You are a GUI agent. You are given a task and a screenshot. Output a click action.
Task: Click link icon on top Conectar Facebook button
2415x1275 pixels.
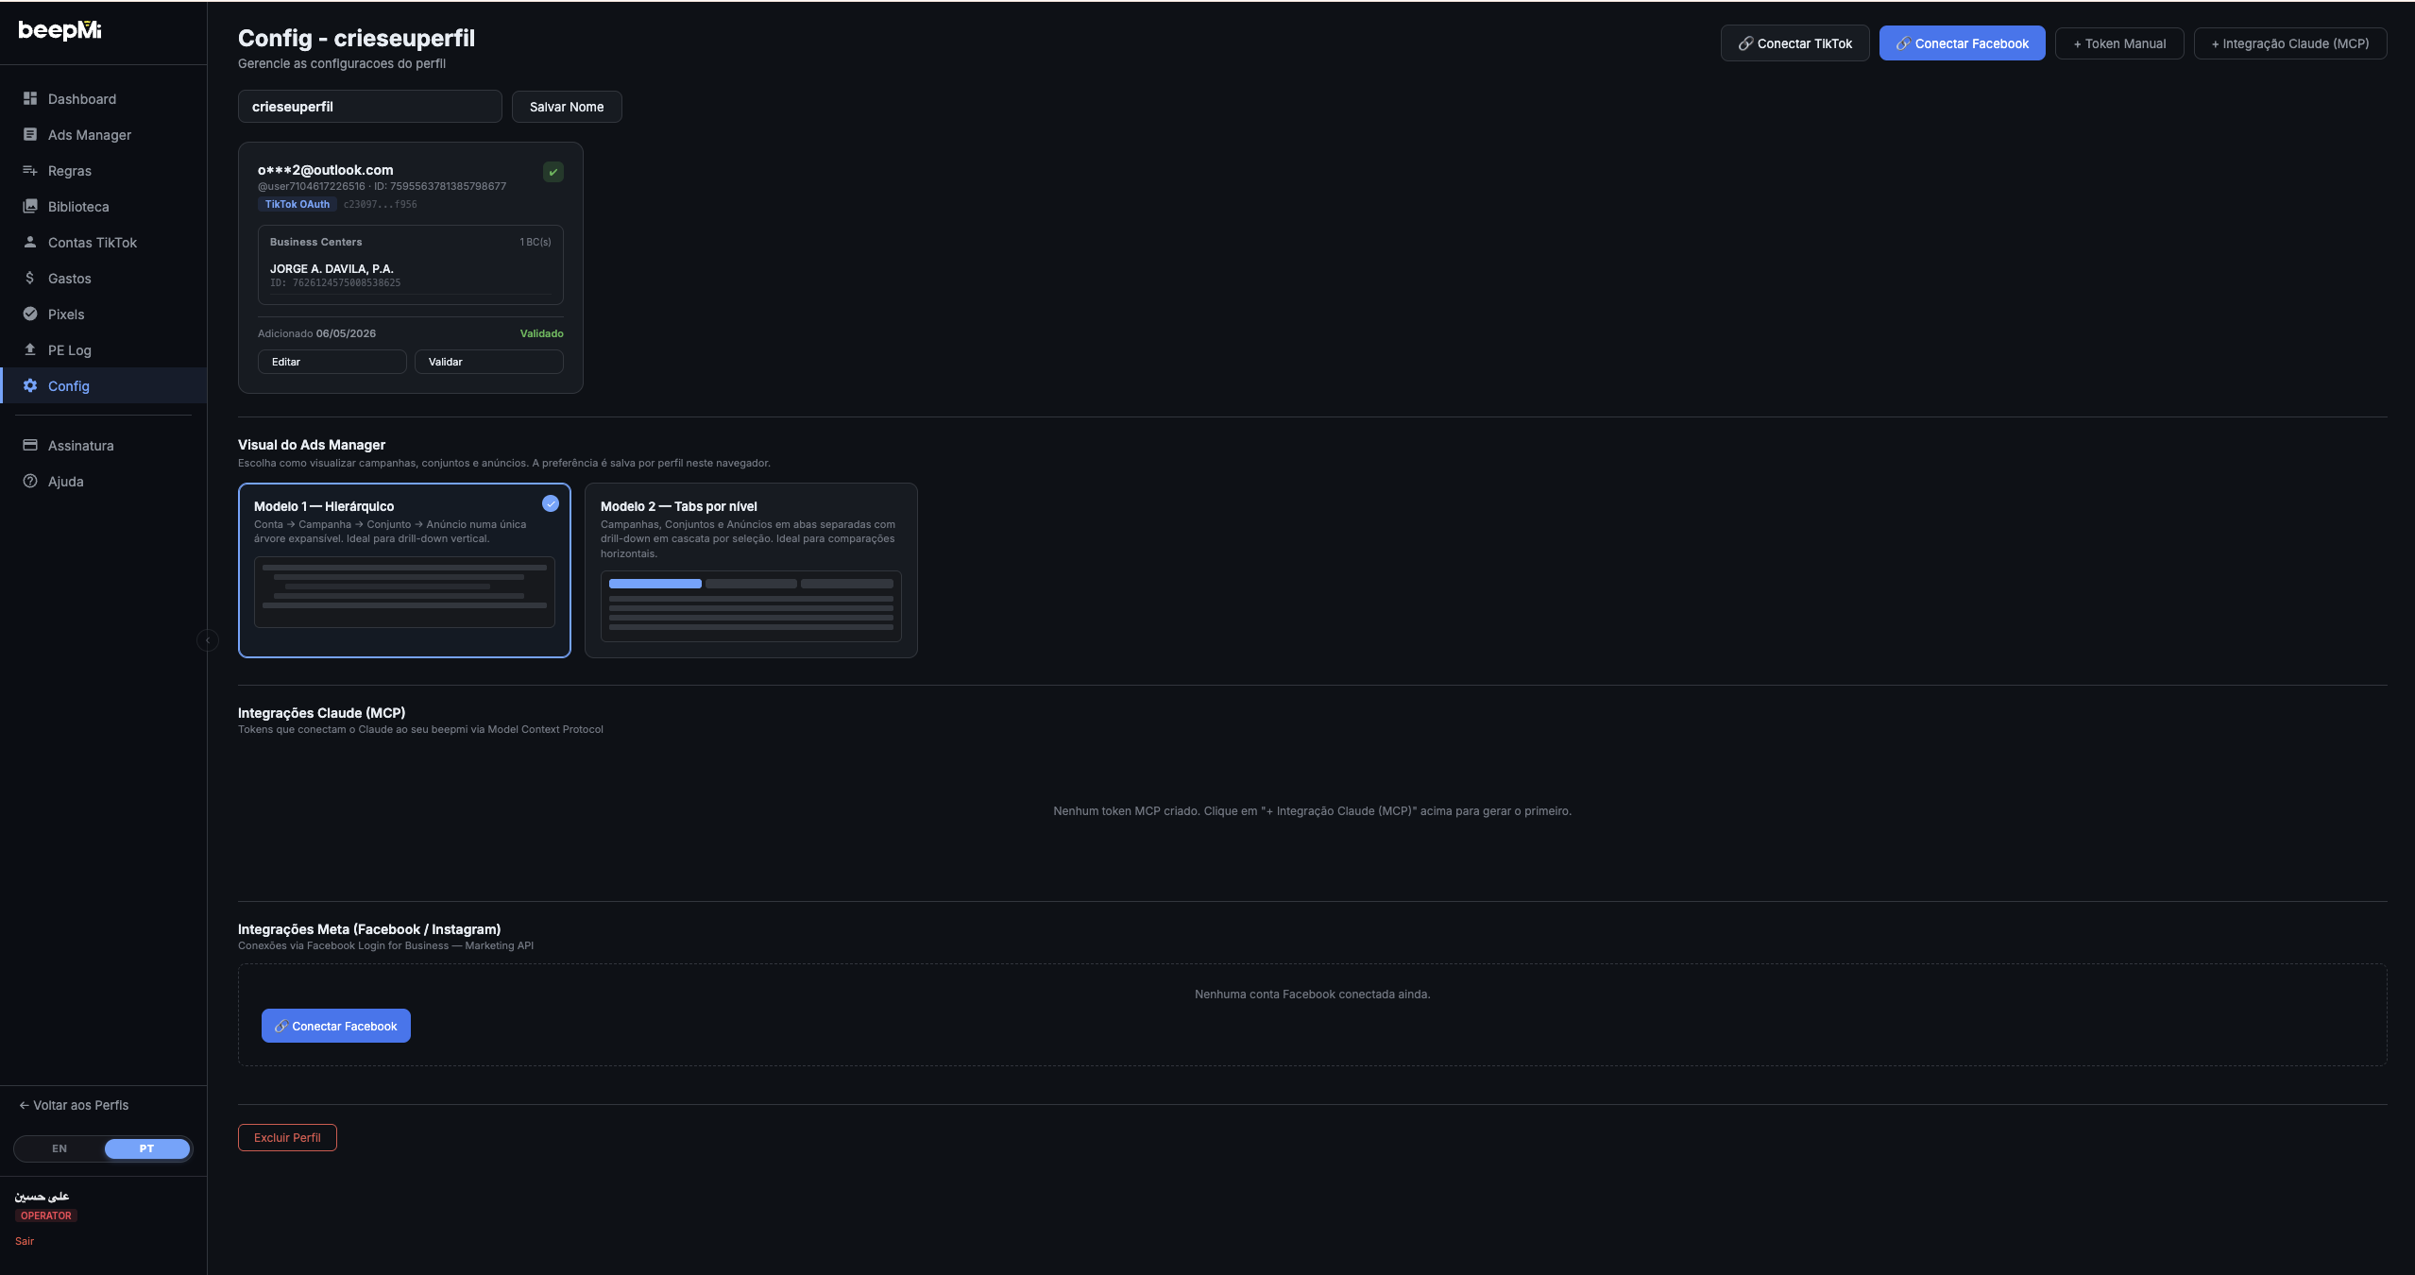(1903, 43)
